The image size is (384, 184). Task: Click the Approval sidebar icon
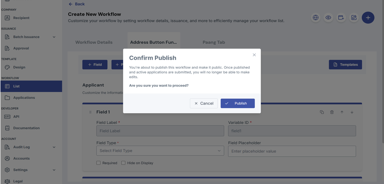(7, 48)
